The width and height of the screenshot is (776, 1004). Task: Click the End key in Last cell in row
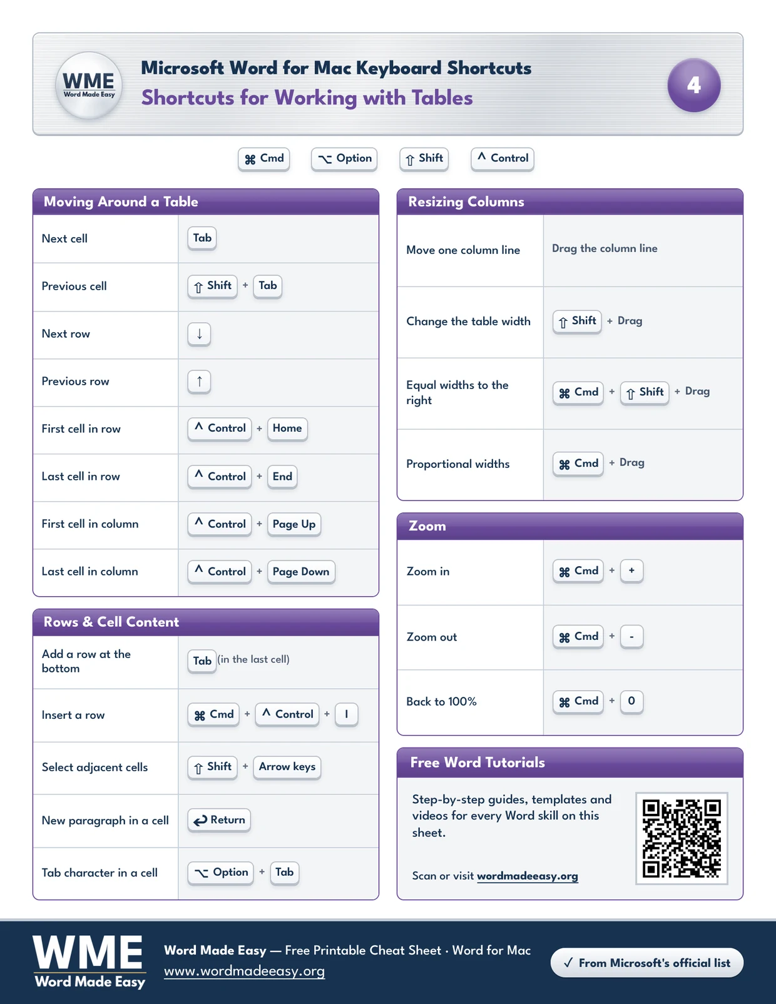point(282,477)
